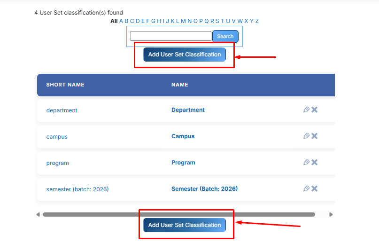Image resolution: width=379 pixels, height=242 pixels.
Task: Focus the classification search text box
Action: coord(171,36)
